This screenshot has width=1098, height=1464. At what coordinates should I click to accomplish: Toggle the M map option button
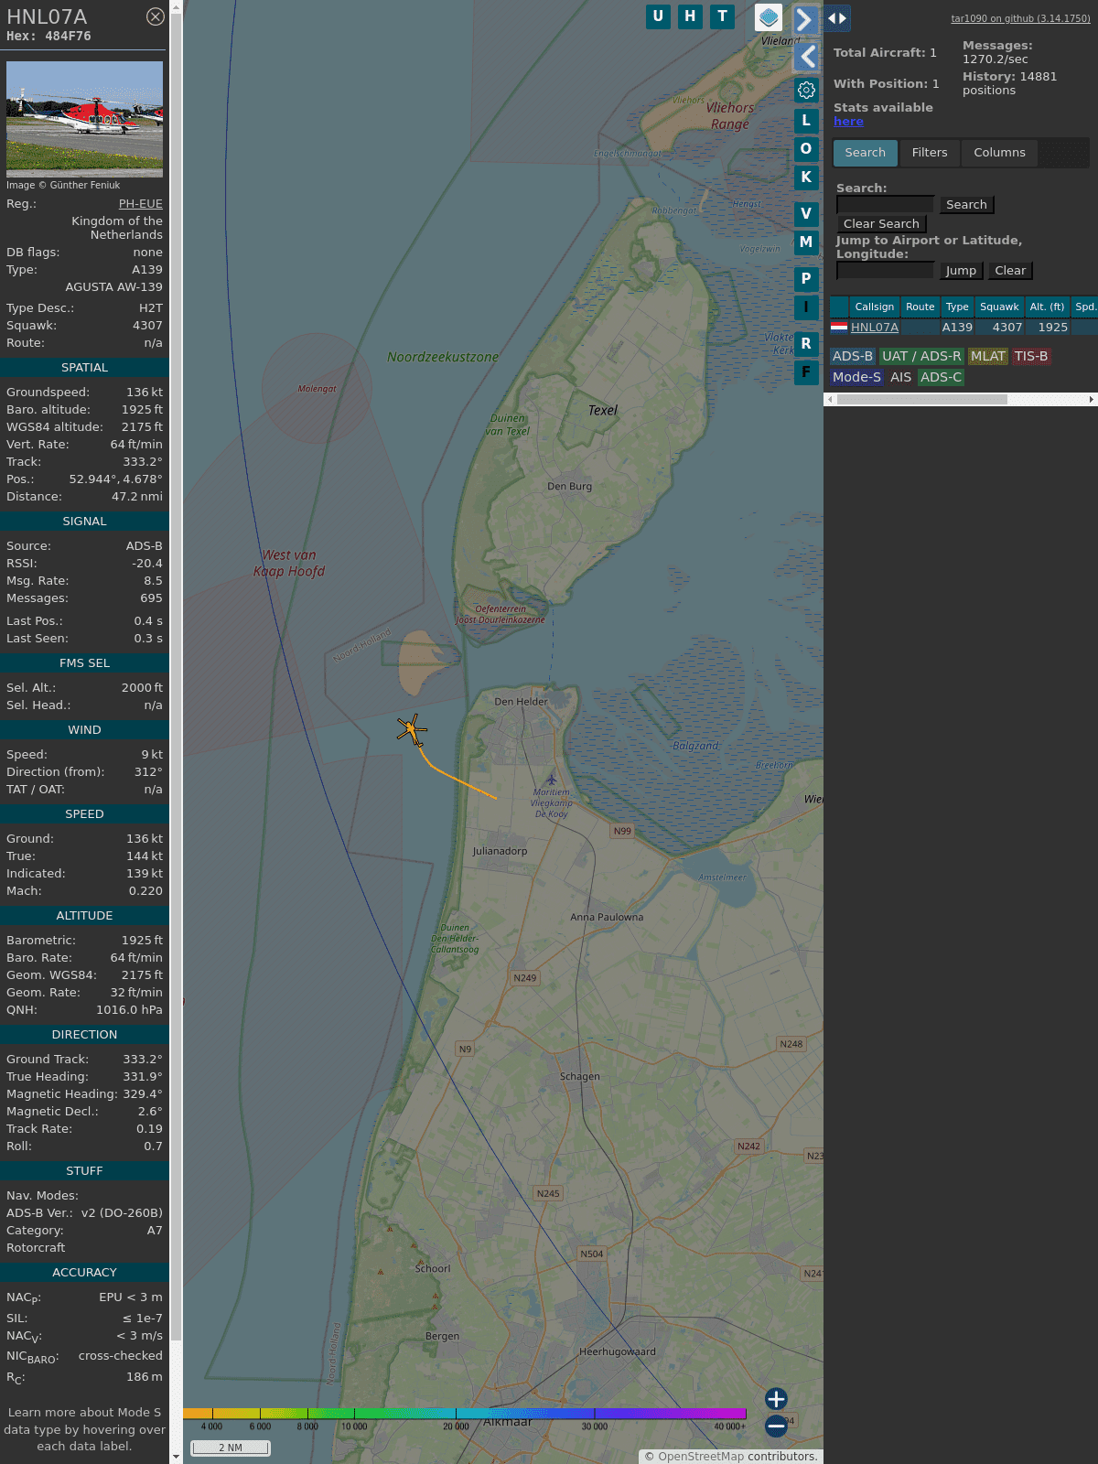806,242
